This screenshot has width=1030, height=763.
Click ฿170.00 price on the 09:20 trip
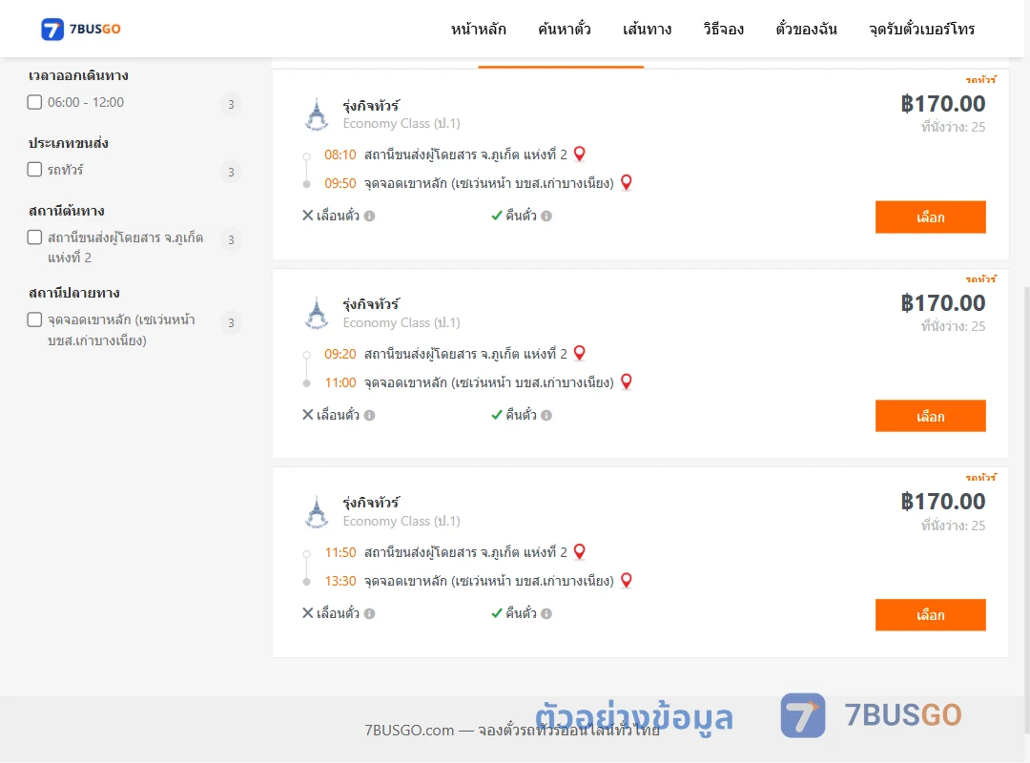[x=942, y=303]
